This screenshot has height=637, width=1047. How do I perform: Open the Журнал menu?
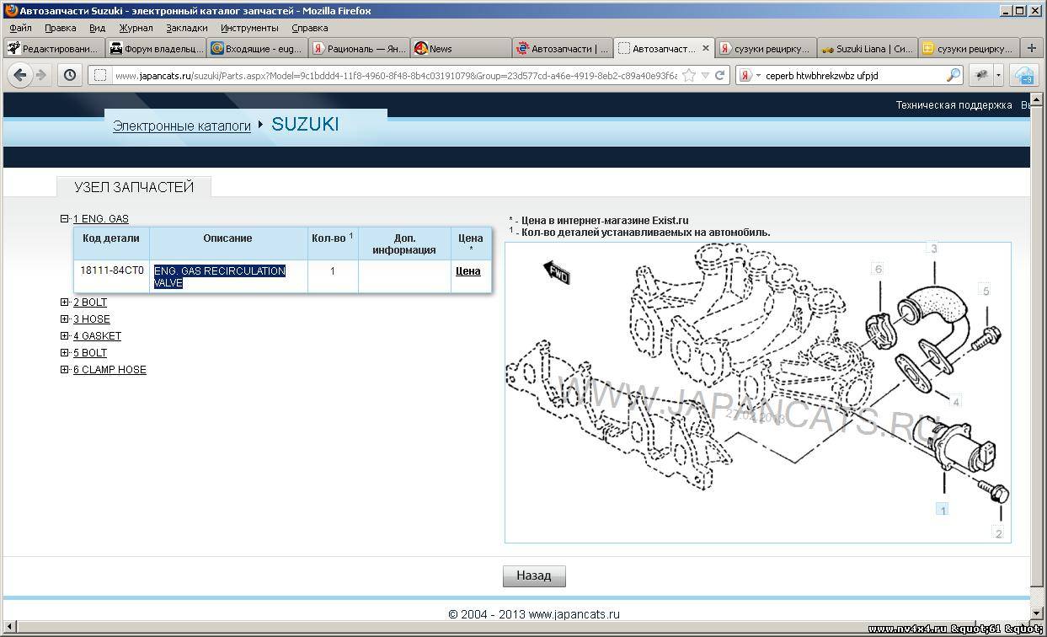136,28
